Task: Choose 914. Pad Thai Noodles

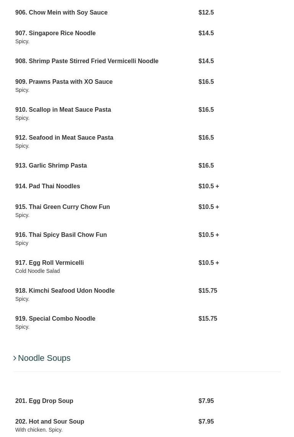Action: [48, 186]
